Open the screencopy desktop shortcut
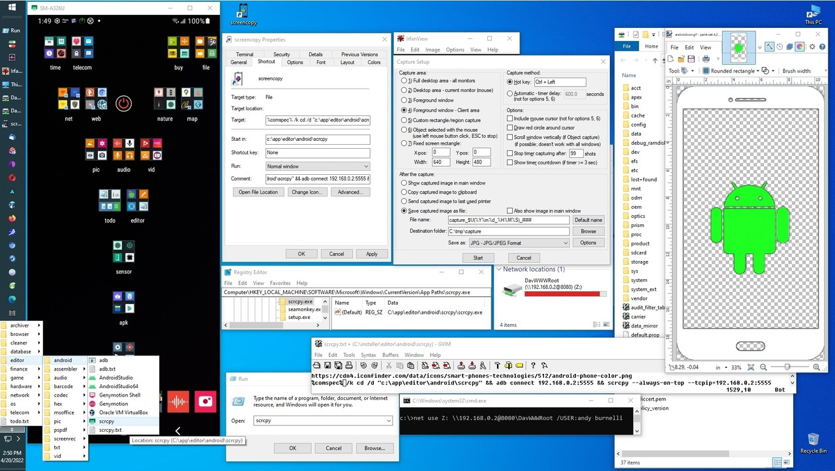Viewport: 835px width, 471px height. pos(243,14)
